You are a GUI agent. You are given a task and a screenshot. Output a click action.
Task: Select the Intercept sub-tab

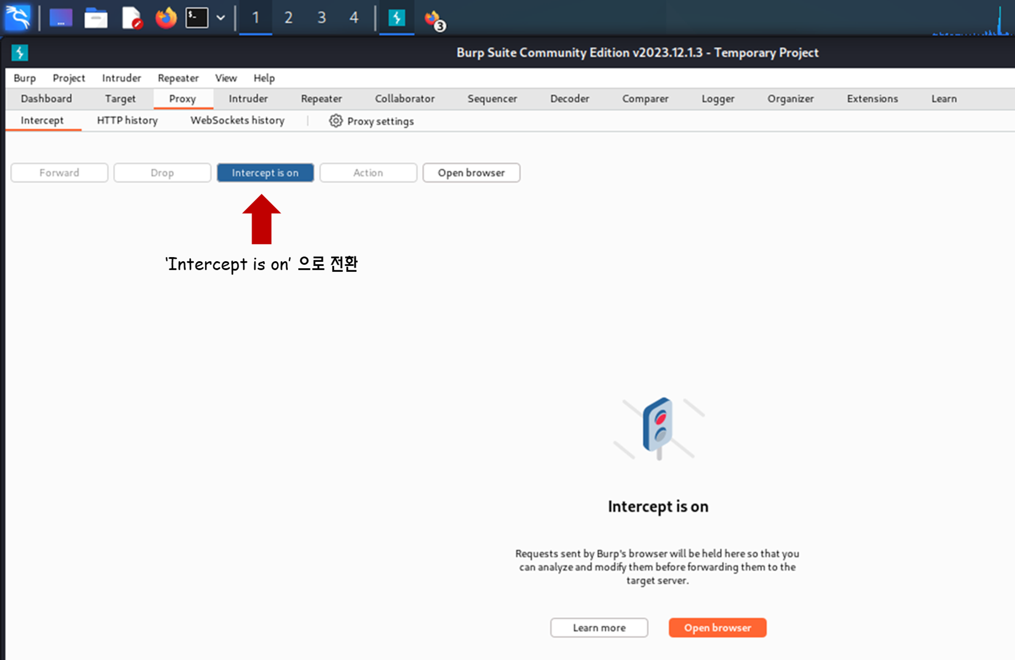click(42, 121)
